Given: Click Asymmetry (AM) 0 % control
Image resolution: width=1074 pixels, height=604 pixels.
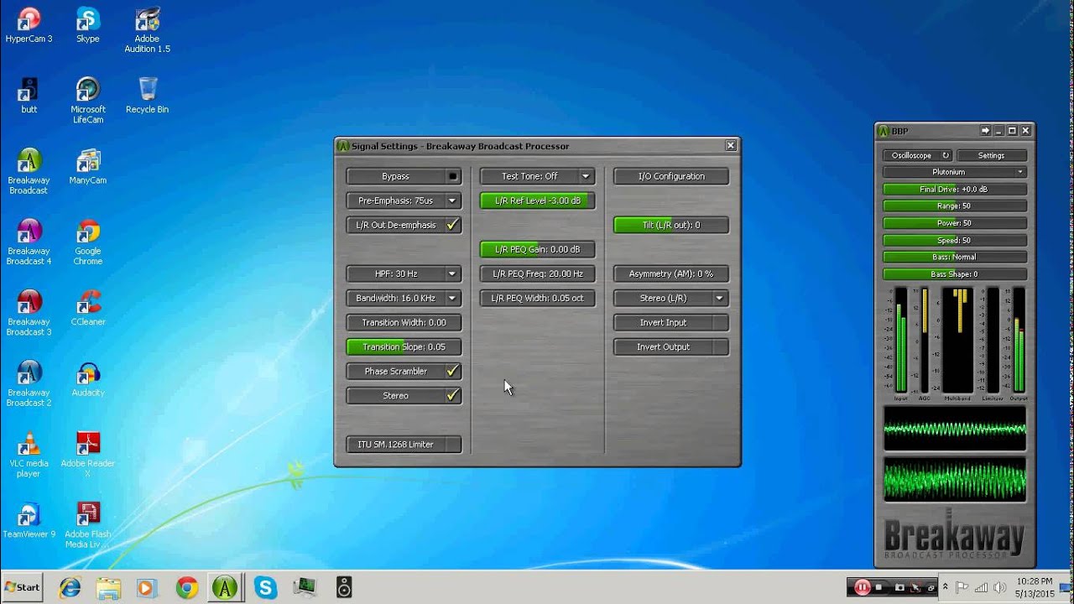Looking at the screenshot, I should (670, 273).
